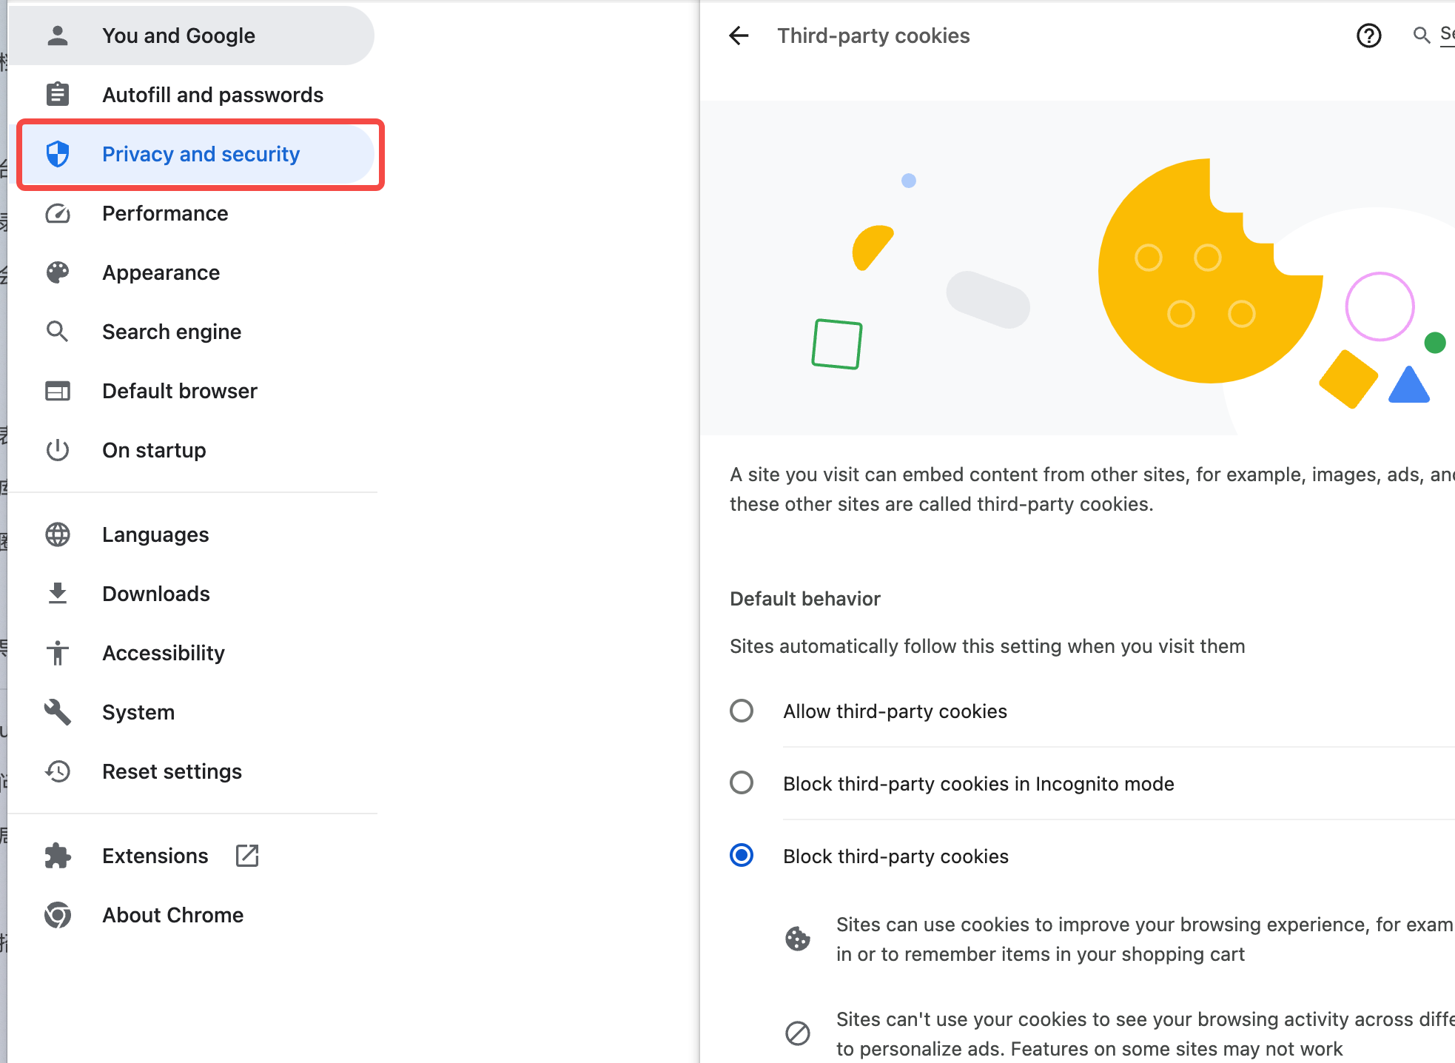Click the About Chrome logo icon

(x=58, y=915)
